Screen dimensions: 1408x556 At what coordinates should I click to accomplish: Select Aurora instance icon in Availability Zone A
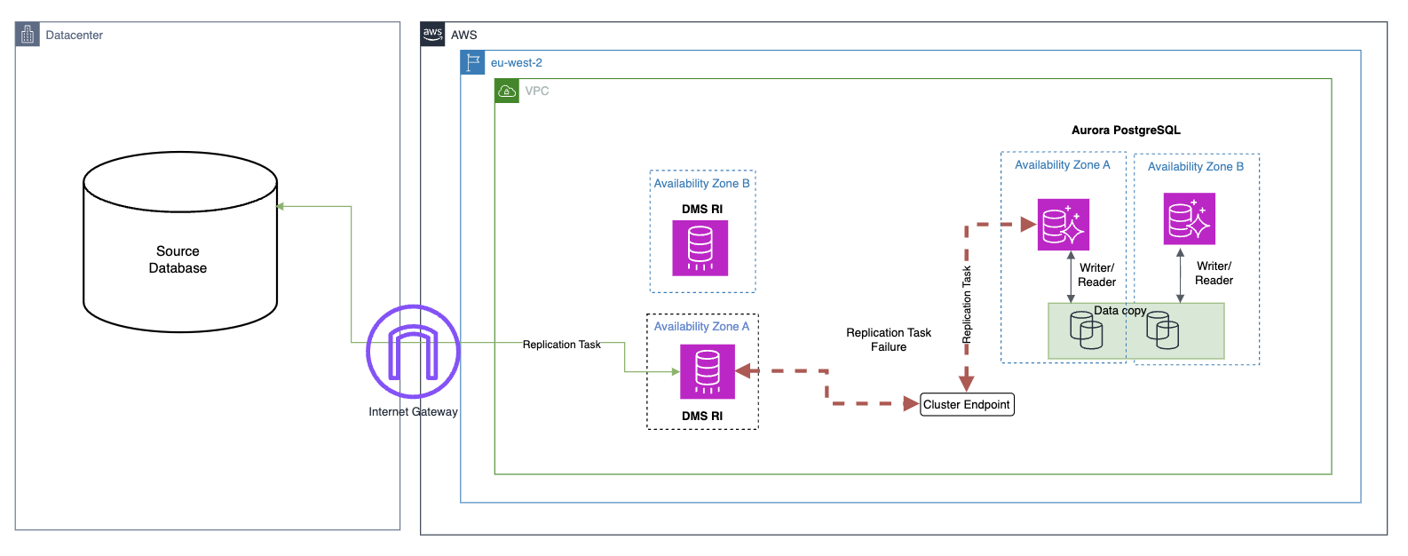(1064, 224)
